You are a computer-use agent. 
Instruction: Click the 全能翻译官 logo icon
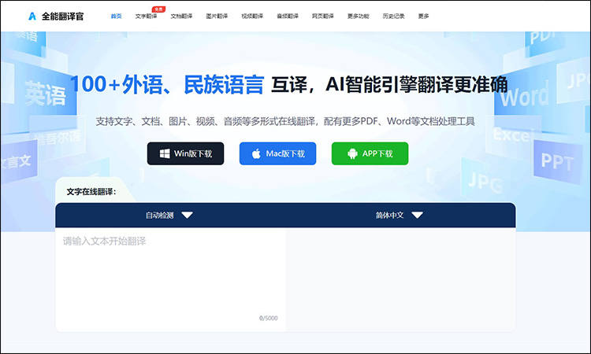[x=32, y=16]
